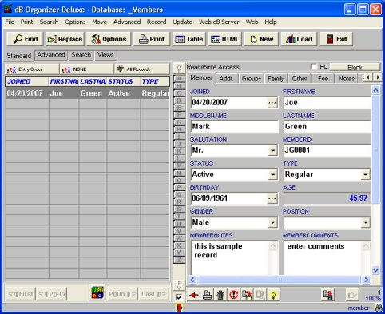Click the greyed paste record icon
This screenshot has height=314, width=385.
click(260, 295)
